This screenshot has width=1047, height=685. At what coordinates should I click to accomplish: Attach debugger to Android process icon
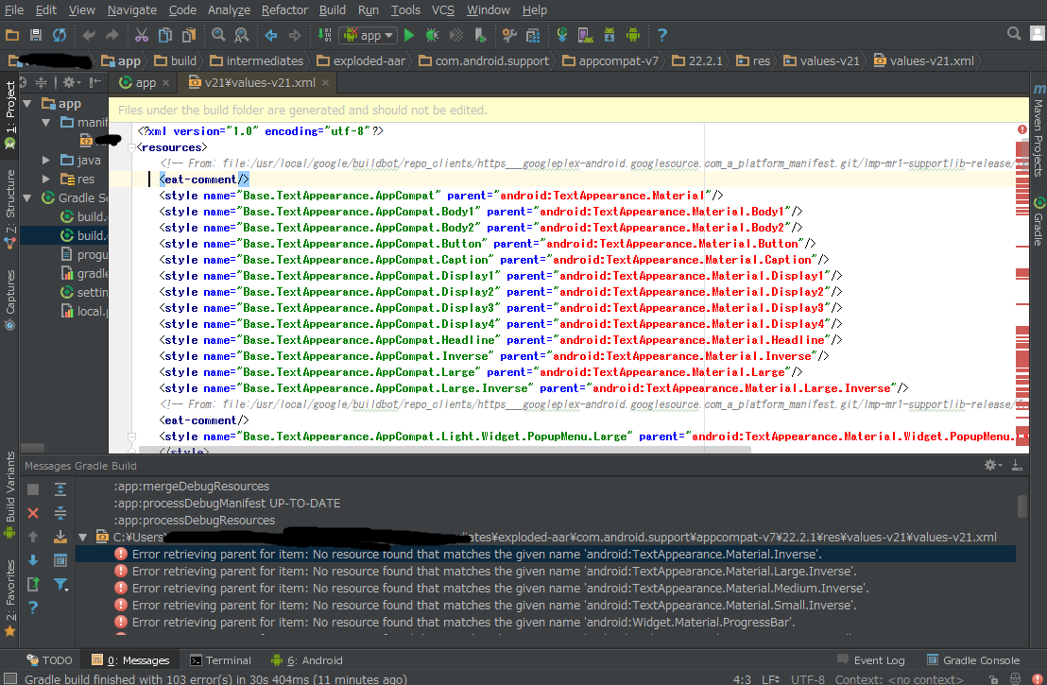pos(480,35)
